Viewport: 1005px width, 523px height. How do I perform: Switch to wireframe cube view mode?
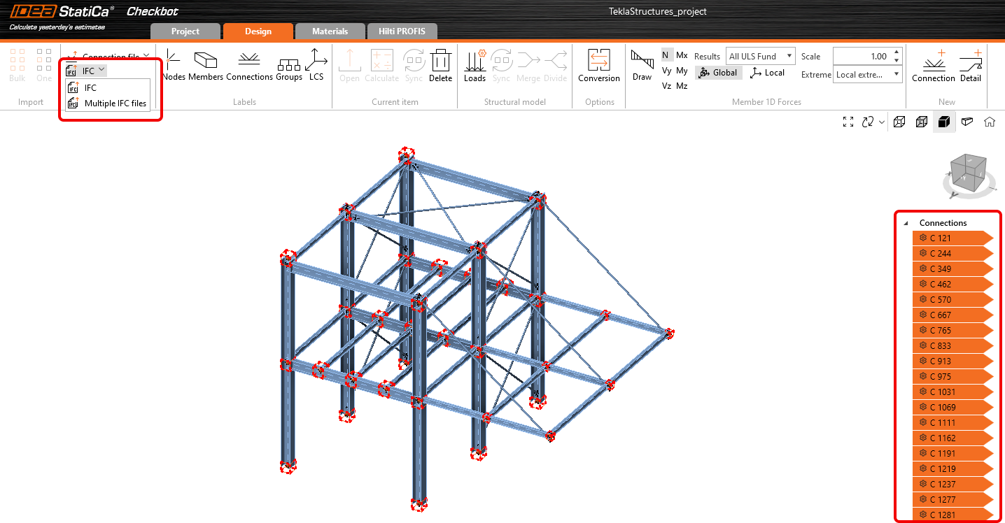point(899,122)
